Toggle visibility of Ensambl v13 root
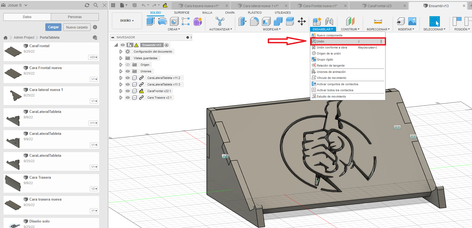This screenshot has height=228, width=472. (x=123, y=45)
